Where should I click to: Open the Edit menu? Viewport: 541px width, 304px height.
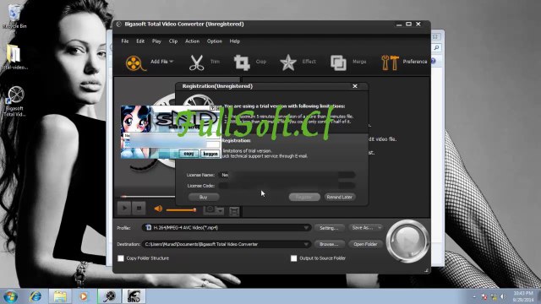tap(140, 41)
